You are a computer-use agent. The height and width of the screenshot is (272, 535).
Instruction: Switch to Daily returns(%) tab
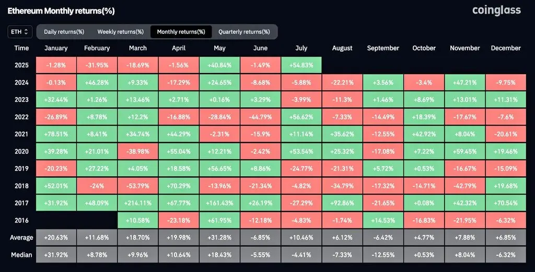coord(64,32)
